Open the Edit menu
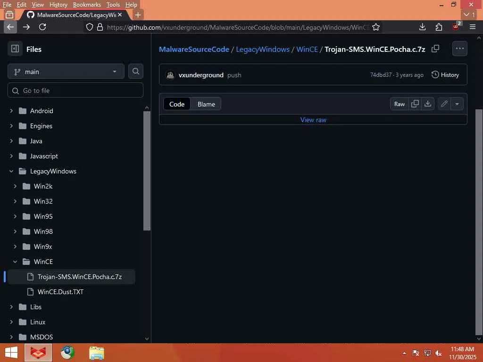The height and width of the screenshot is (362, 483). [x=21, y=5]
